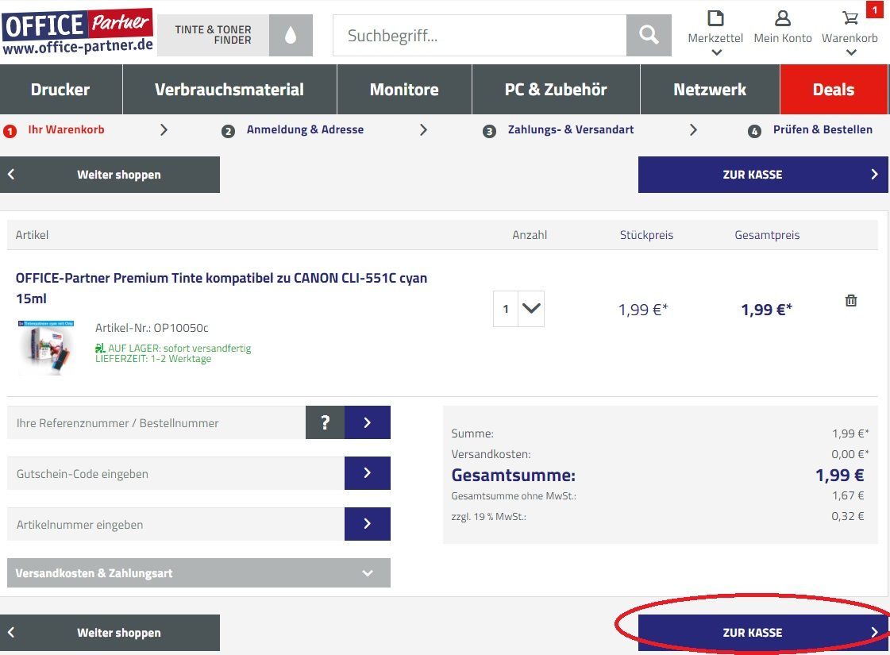Go to Anmeldung & Adresse step
Screen dimensions: 890x655
(305, 129)
